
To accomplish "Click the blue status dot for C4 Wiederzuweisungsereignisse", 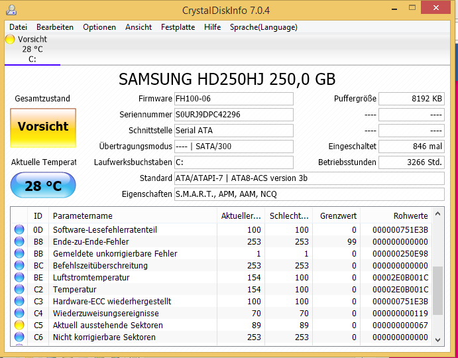I will [x=19, y=314].
